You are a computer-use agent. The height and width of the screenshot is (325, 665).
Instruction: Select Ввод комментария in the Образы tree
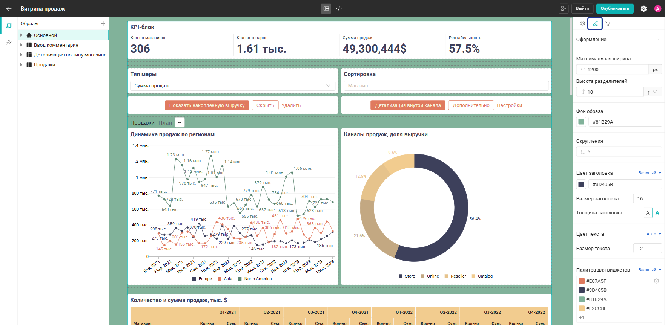56,45
